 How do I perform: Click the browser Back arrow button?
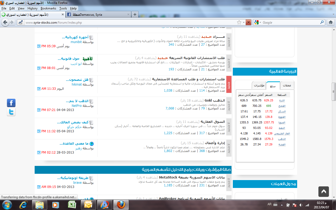(5, 23)
